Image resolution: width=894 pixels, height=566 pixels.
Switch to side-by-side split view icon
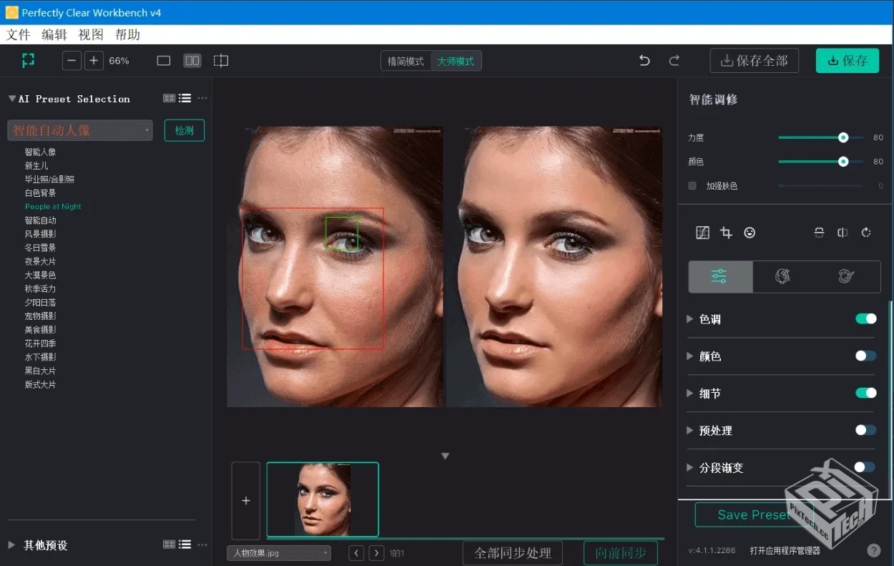(192, 61)
